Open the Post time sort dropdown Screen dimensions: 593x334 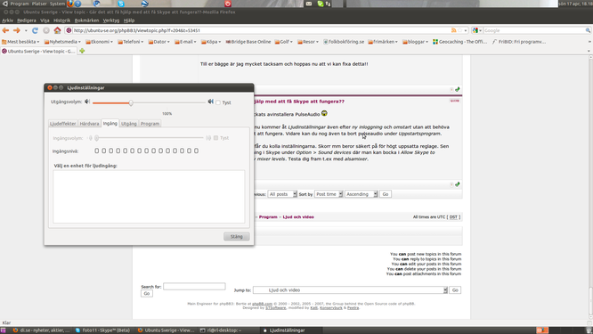[x=329, y=194]
